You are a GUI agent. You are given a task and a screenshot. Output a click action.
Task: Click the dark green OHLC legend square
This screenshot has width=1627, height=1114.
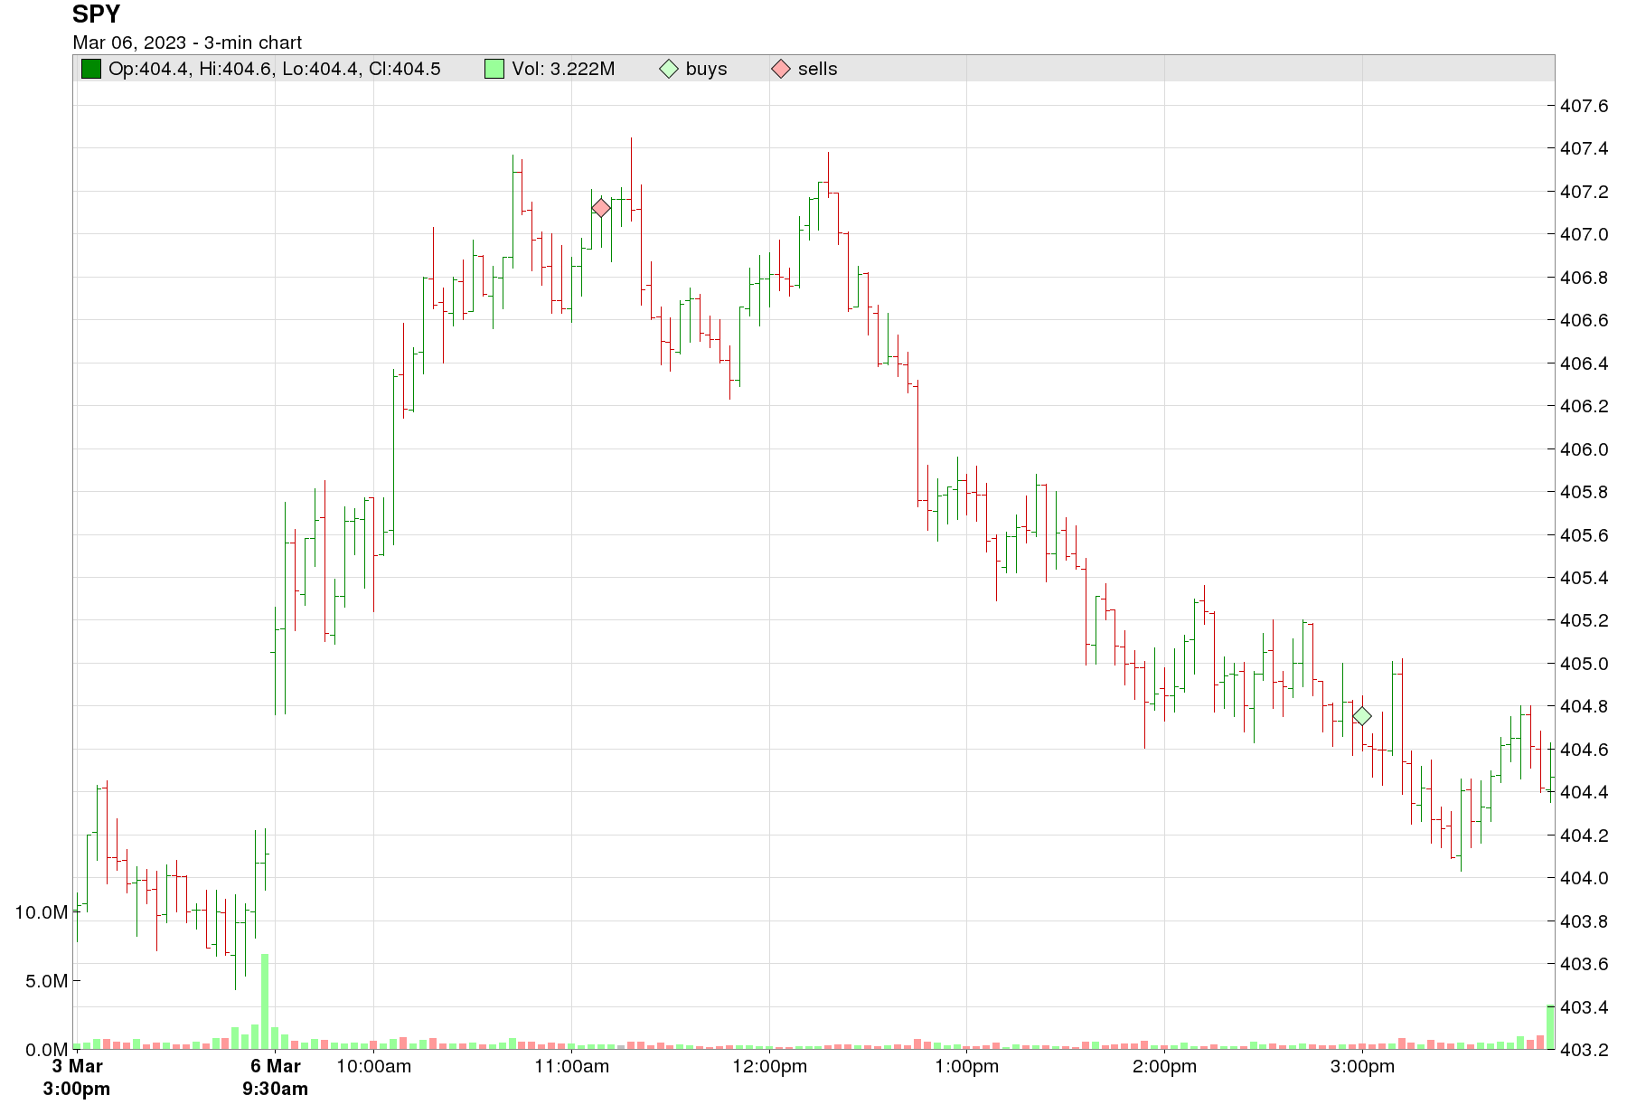click(x=91, y=69)
